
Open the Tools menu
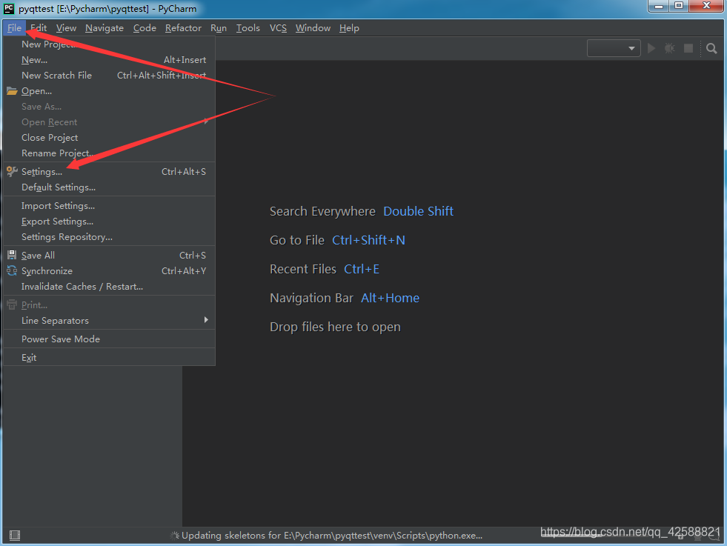tap(248, 28)
